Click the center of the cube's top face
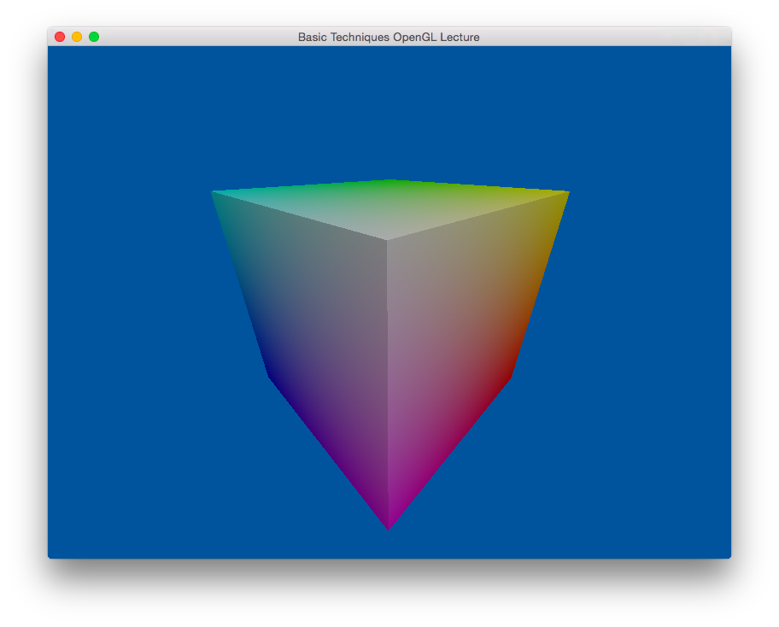The width and height of the screenshot is (779, 627). point(389,208)
